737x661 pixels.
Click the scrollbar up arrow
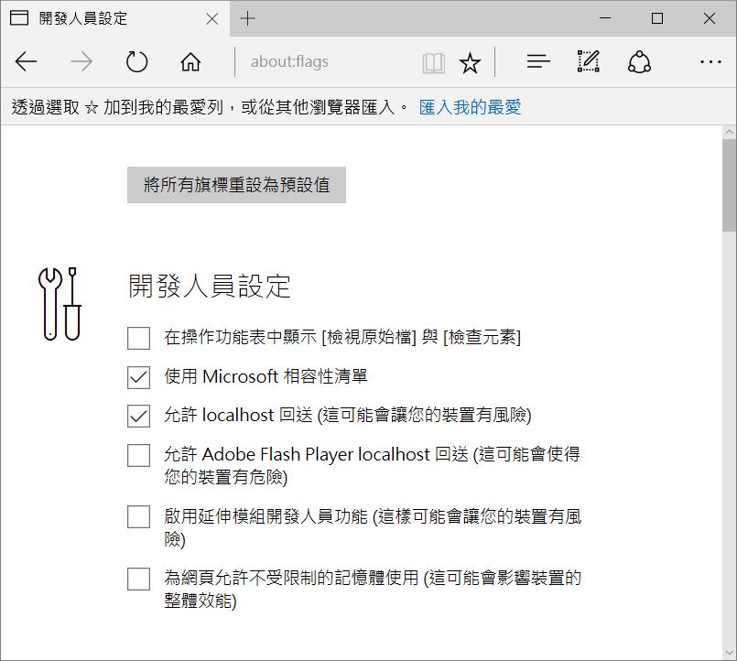coord(730,132)
